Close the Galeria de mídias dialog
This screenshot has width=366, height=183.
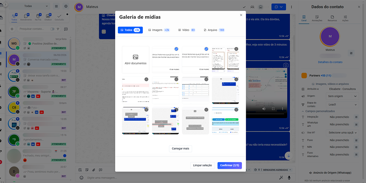[241, 15]
